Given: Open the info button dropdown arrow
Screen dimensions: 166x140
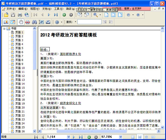Looking at the screenshot, I should pyautogui.click(x=62, y=22).
